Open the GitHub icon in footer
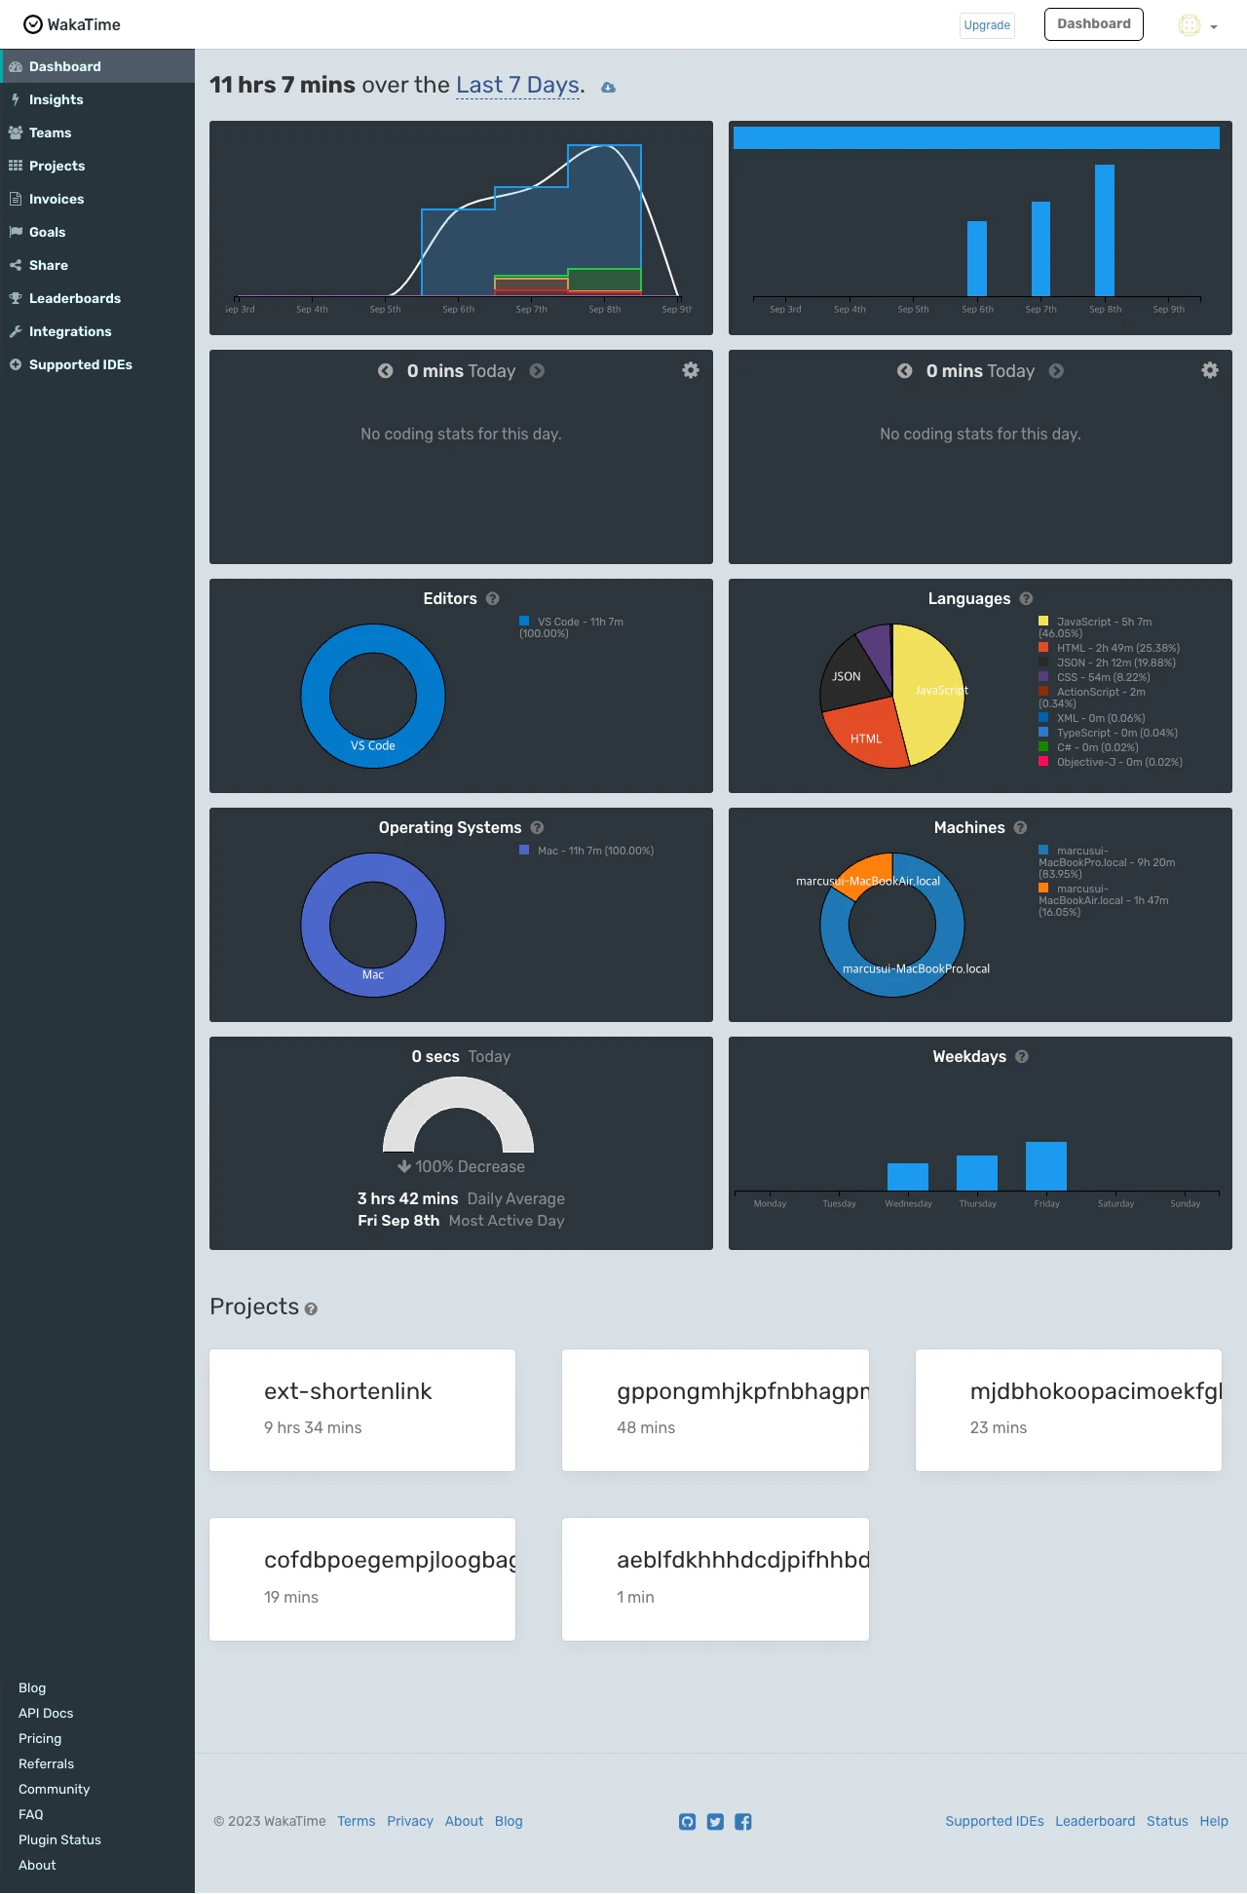Screen dimensions: 1247x1894 tap(688, 1822)
